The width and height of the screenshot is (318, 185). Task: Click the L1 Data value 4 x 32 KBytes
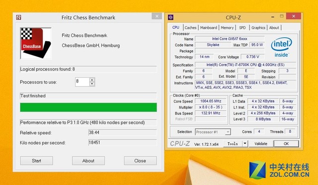pos(263,101)
